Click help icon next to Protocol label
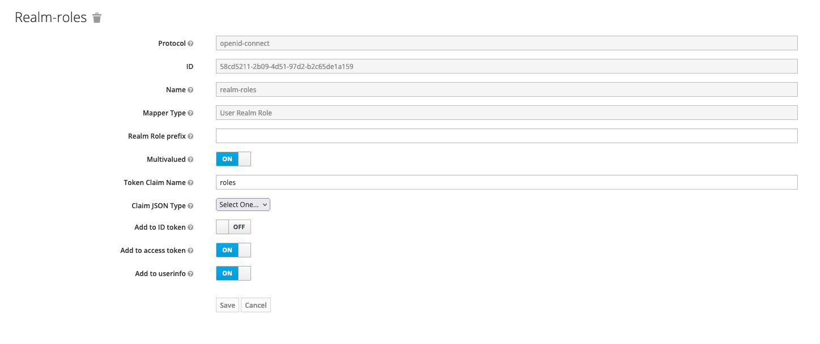Screen dimensions: 820x344 [x=190, y=44]
